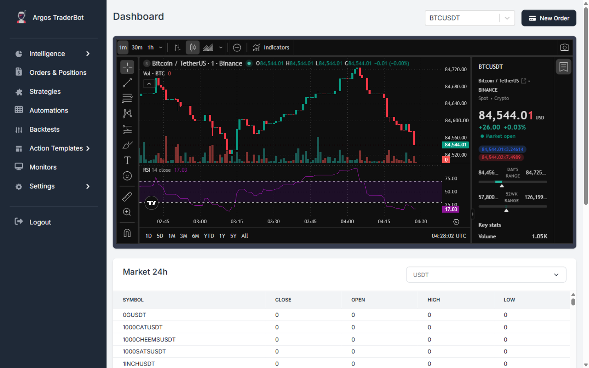Select the crosshair cursor tool
The image size is (589, 368).
127,67
